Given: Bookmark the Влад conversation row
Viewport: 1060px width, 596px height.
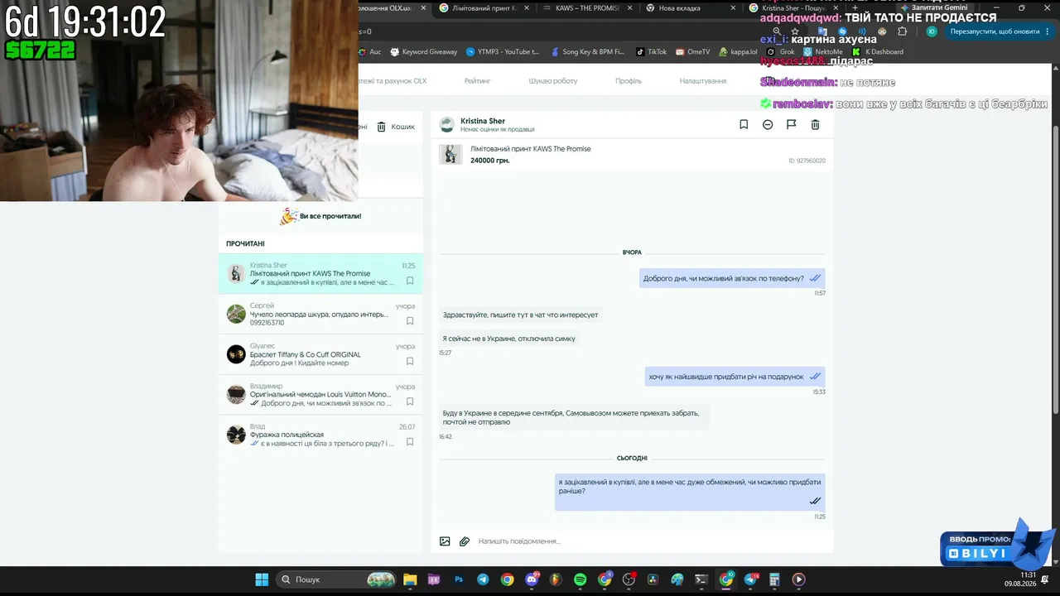Looking at the screenshot, I should click(410, 443).
